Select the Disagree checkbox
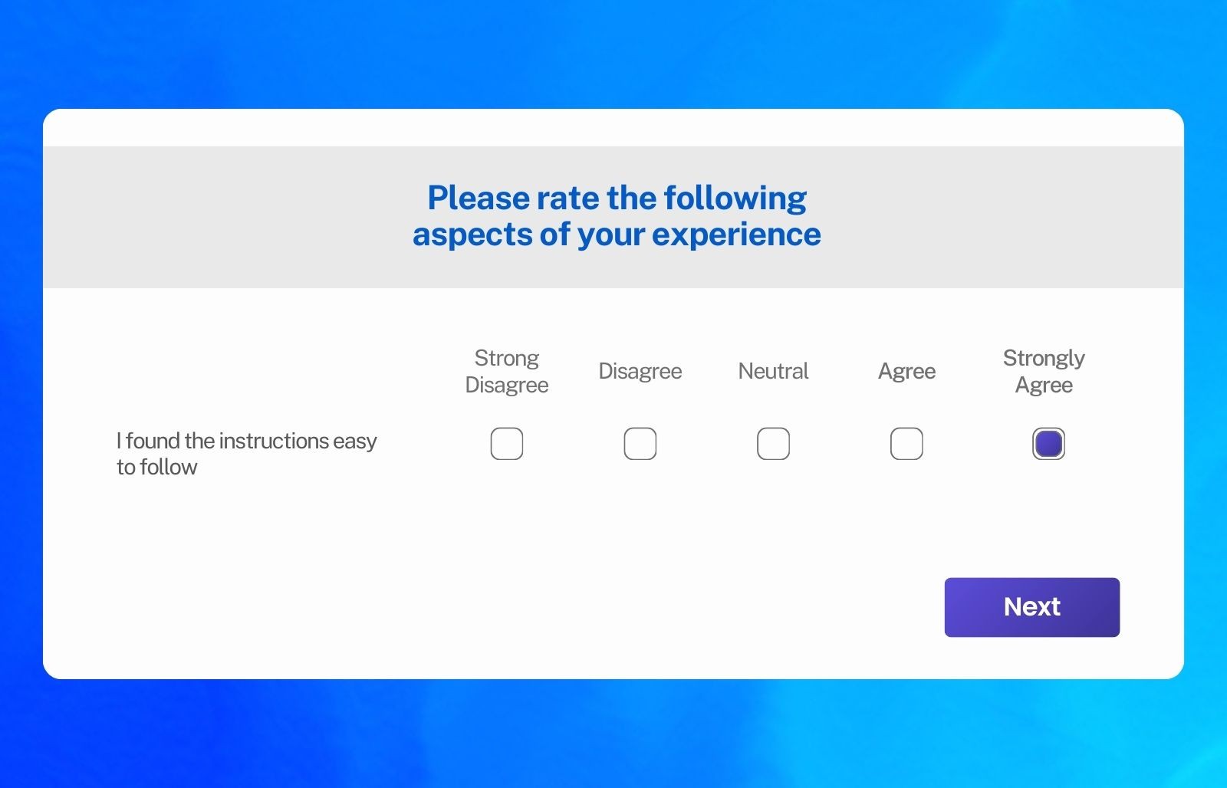This screenshot has width=1227, height=788. click(640, 443)
